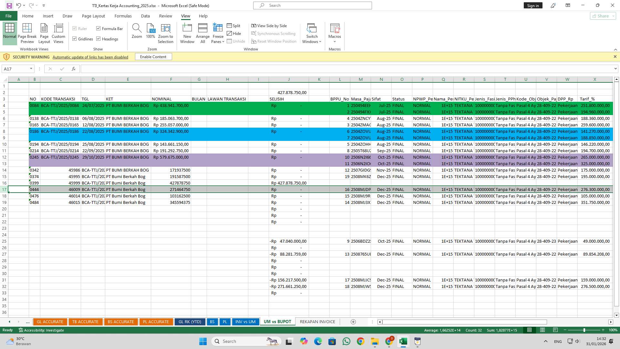
Task: Disable the Headings checkbox
Action: [x=98, y=39]
